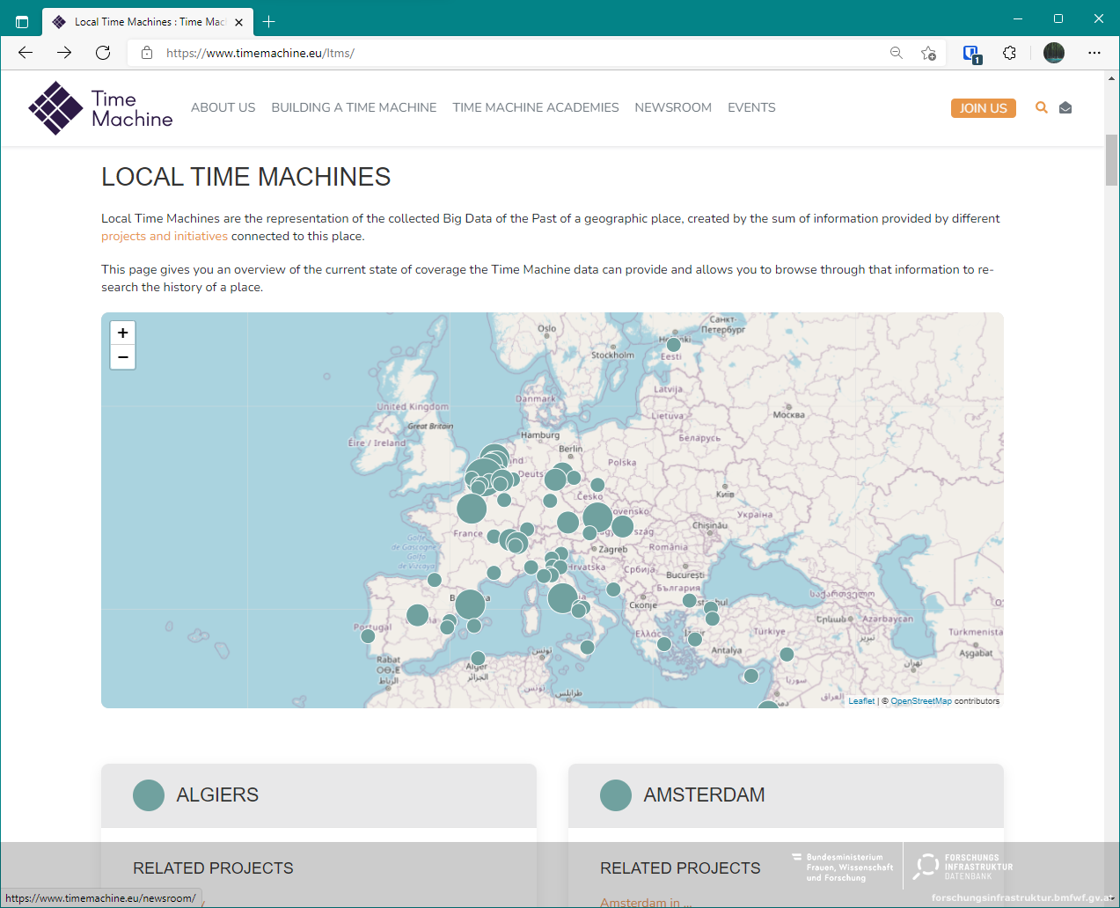This screenshot has height=908, width=1120.
Task: Add this page to favorites
Action: point(928,53)
